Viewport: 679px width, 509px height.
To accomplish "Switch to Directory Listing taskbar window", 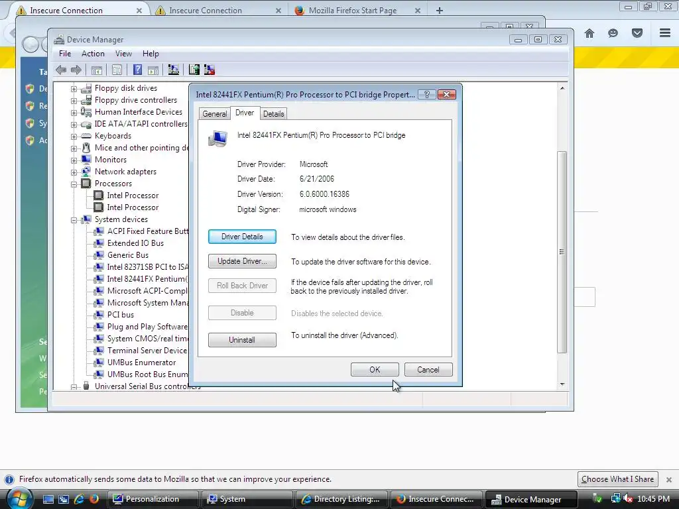I will pos(341,499).
